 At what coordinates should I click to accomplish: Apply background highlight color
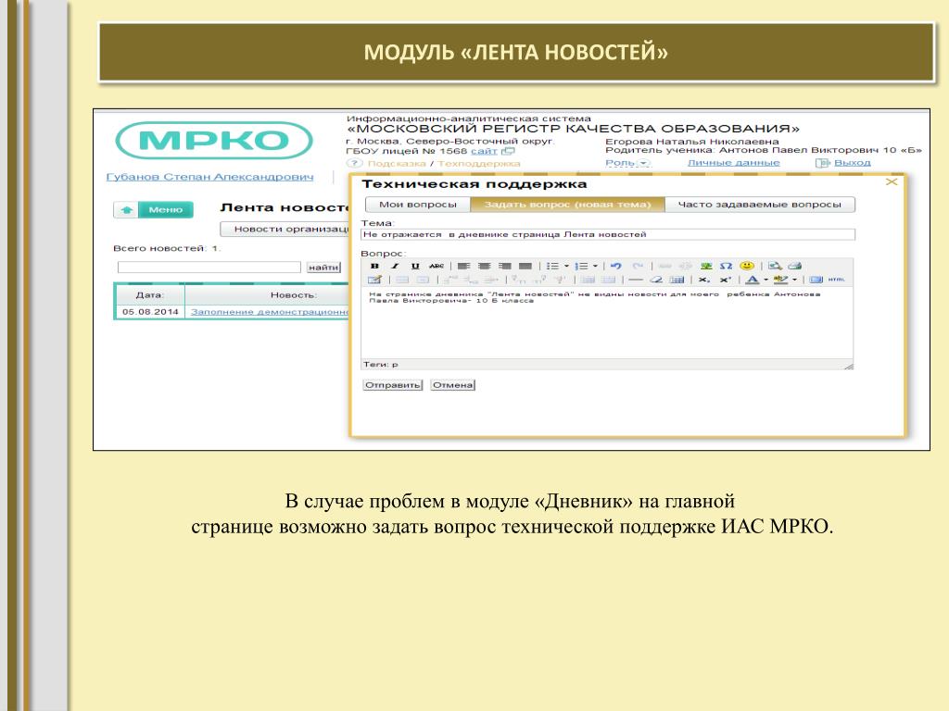780,280
